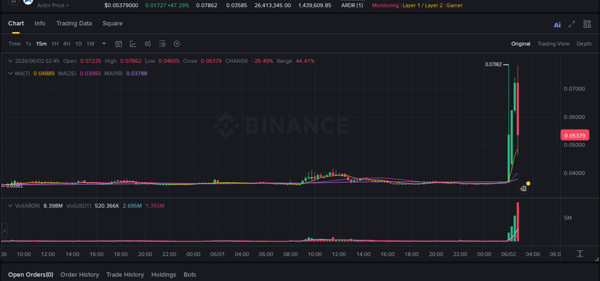The width and height of the screenshot is (600, 281).
Task: Collapse the Vol(ARDR) indicator legend
Action: coord(11,206)
